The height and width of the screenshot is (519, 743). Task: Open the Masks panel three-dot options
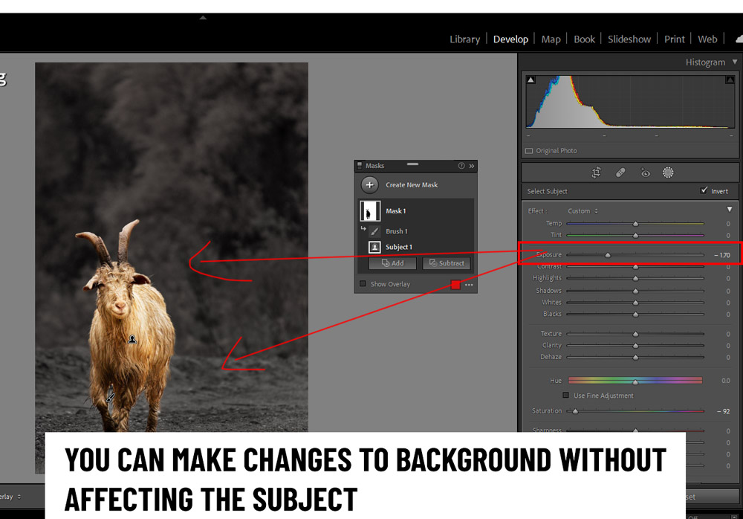click(x=469, y=285)
